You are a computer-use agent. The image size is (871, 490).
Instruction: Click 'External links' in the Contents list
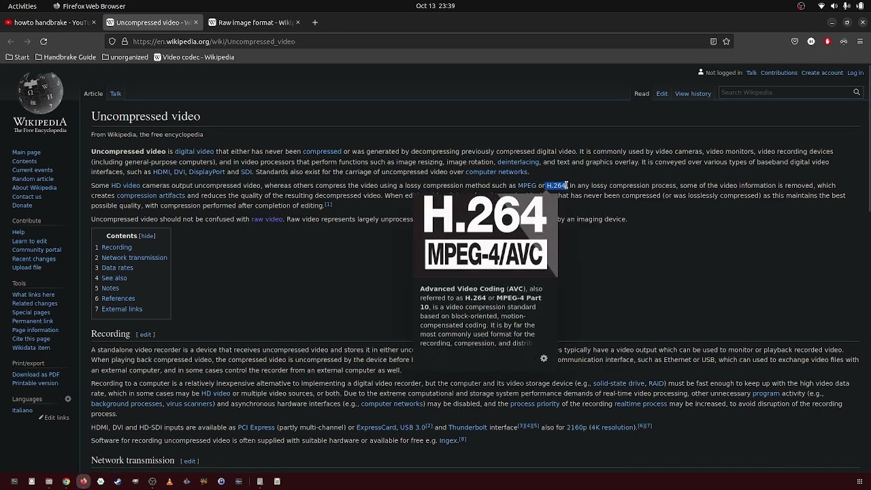(122, 309)
